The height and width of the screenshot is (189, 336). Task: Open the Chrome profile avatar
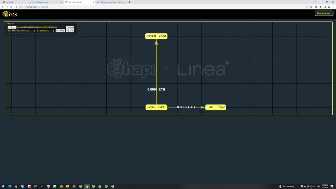point(329,7)
